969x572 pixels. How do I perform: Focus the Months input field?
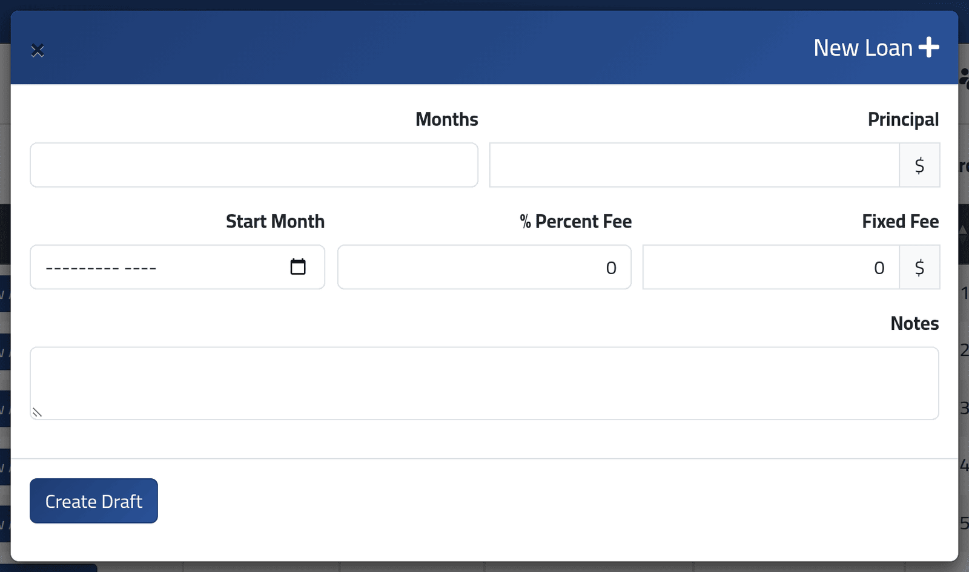(254, 165)
